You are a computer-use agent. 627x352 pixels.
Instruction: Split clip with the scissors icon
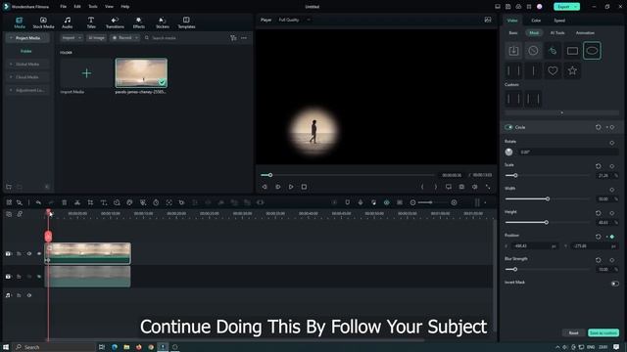(77, 202)
